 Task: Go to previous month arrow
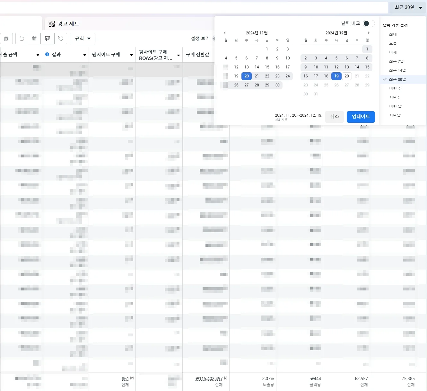225,33
